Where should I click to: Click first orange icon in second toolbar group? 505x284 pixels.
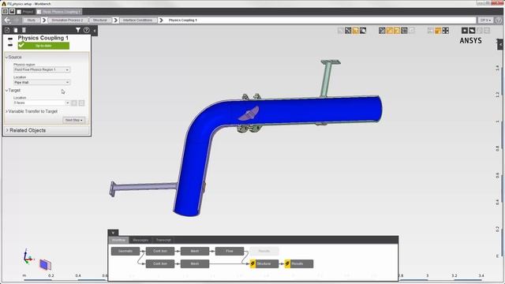tap(389, 31)
